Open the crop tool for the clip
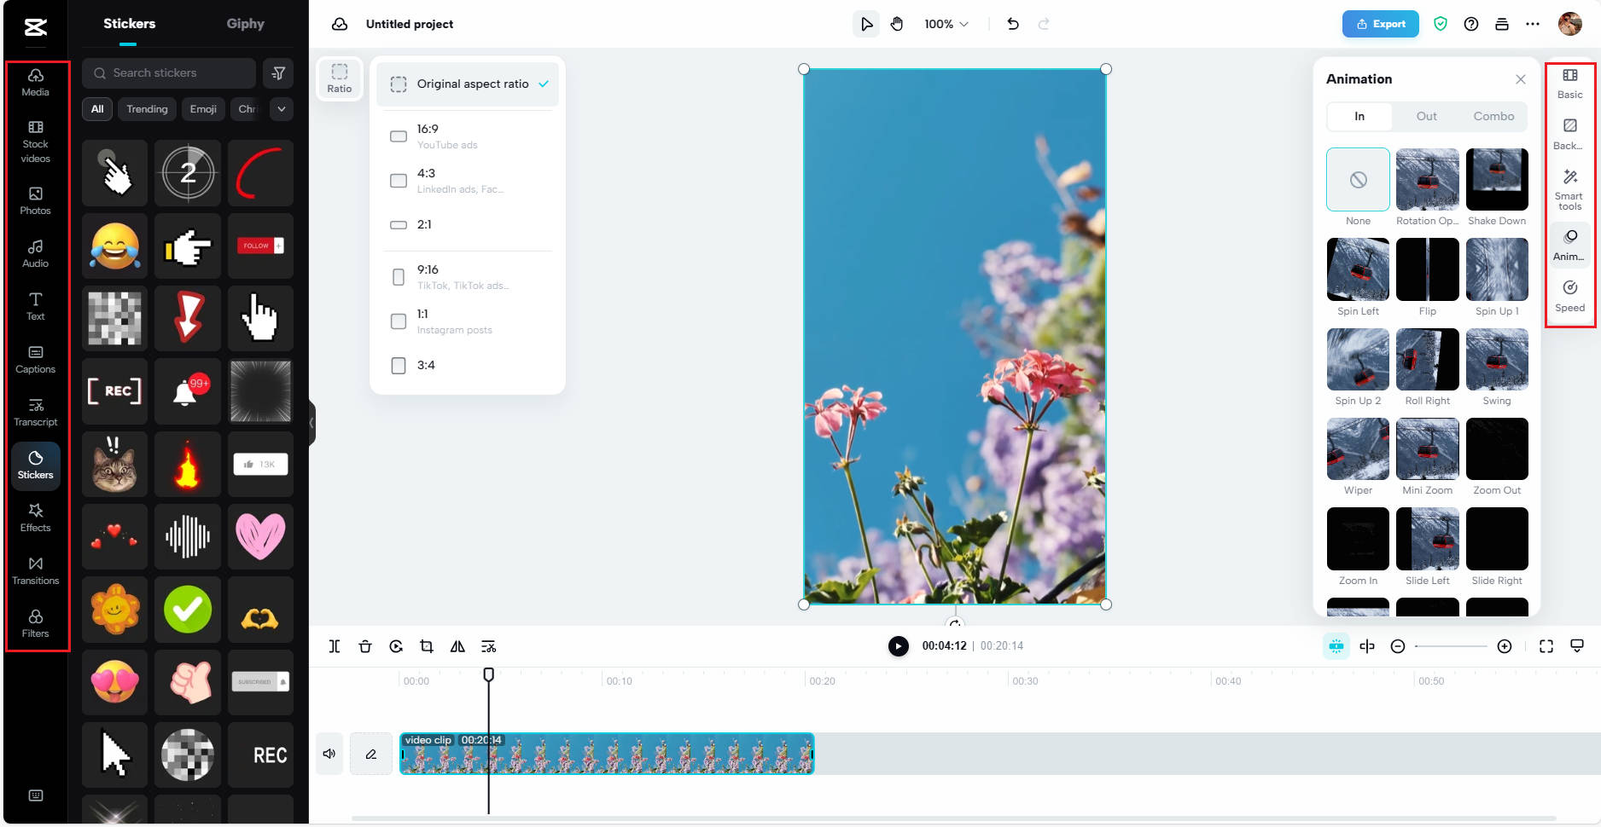The image size is (1601, 827). tap(427, 646)
